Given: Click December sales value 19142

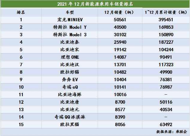Looking at the screenshot, I should (120, 50).
